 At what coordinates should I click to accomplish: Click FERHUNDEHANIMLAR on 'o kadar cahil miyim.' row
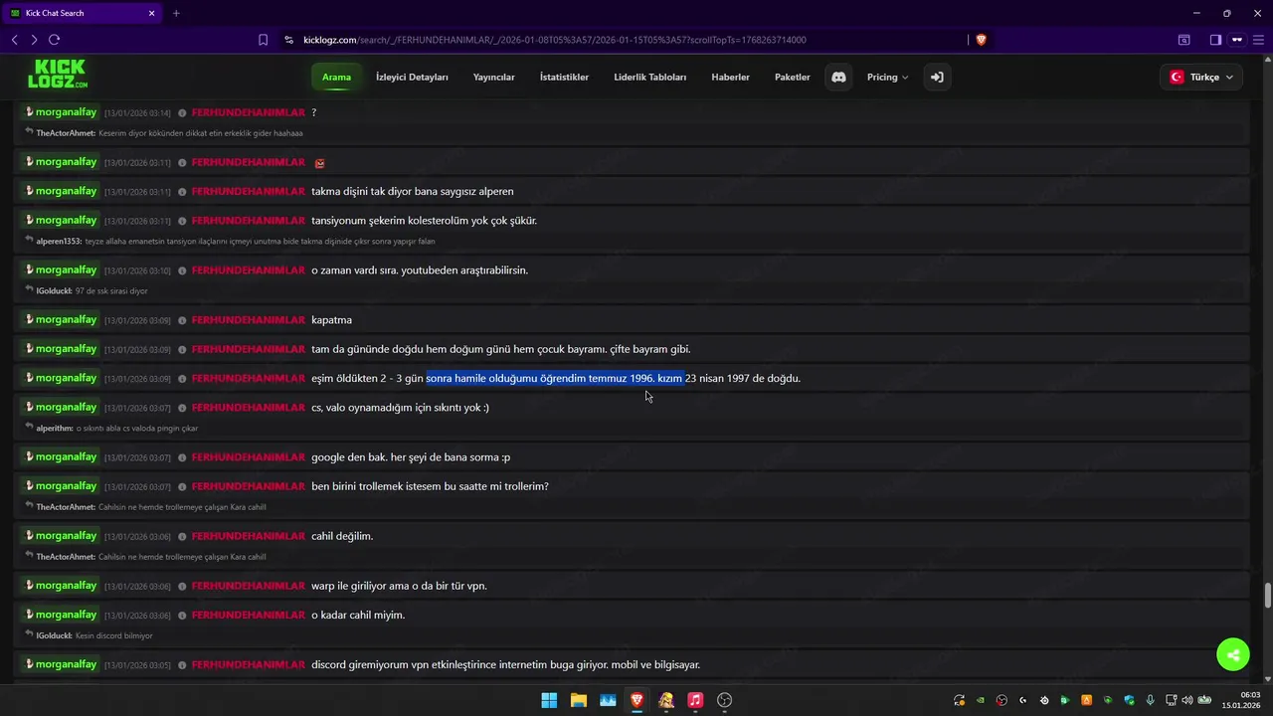[249, 616]
